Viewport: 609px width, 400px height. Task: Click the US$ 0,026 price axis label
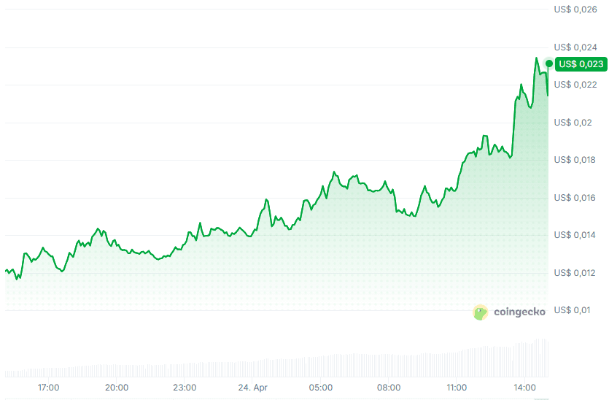575,9
